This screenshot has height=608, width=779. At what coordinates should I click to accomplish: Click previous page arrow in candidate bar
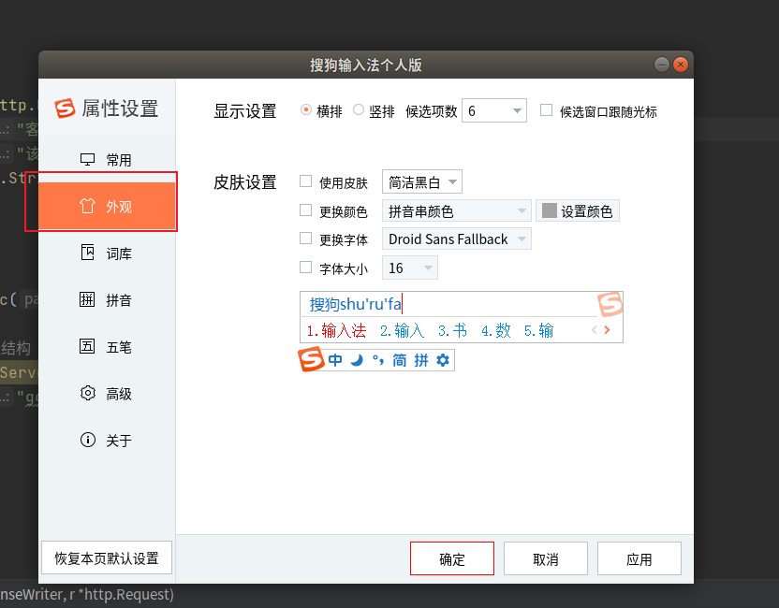(595, 330)
